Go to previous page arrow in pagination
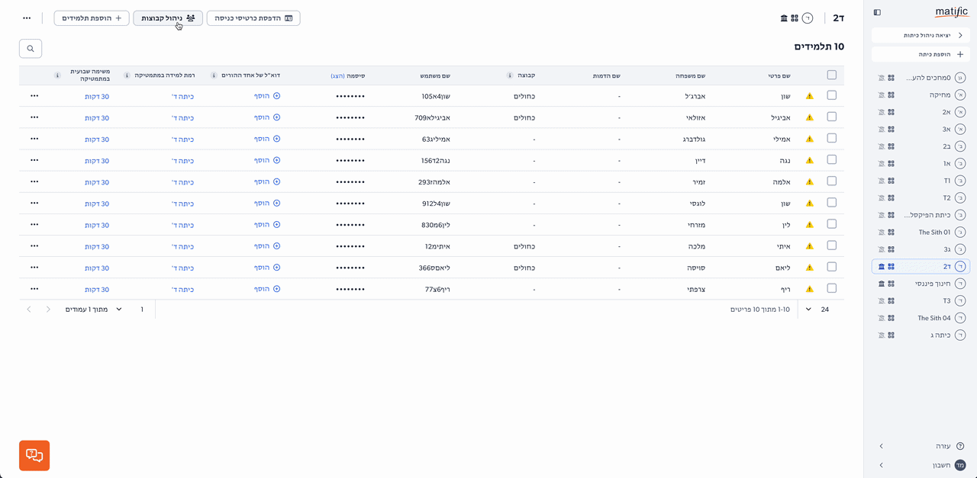Viewport: 977px width, 478px height. pos(49,310)
